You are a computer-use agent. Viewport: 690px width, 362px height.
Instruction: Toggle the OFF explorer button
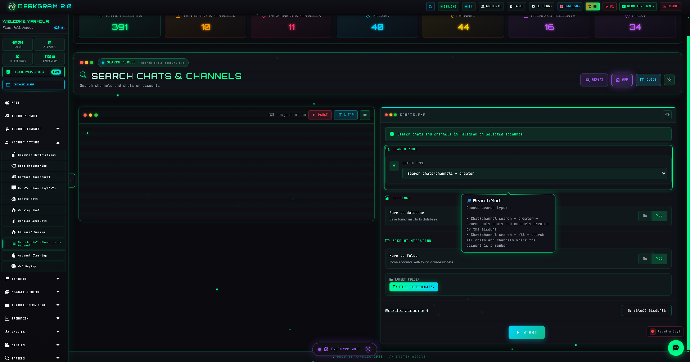point(622,80)
